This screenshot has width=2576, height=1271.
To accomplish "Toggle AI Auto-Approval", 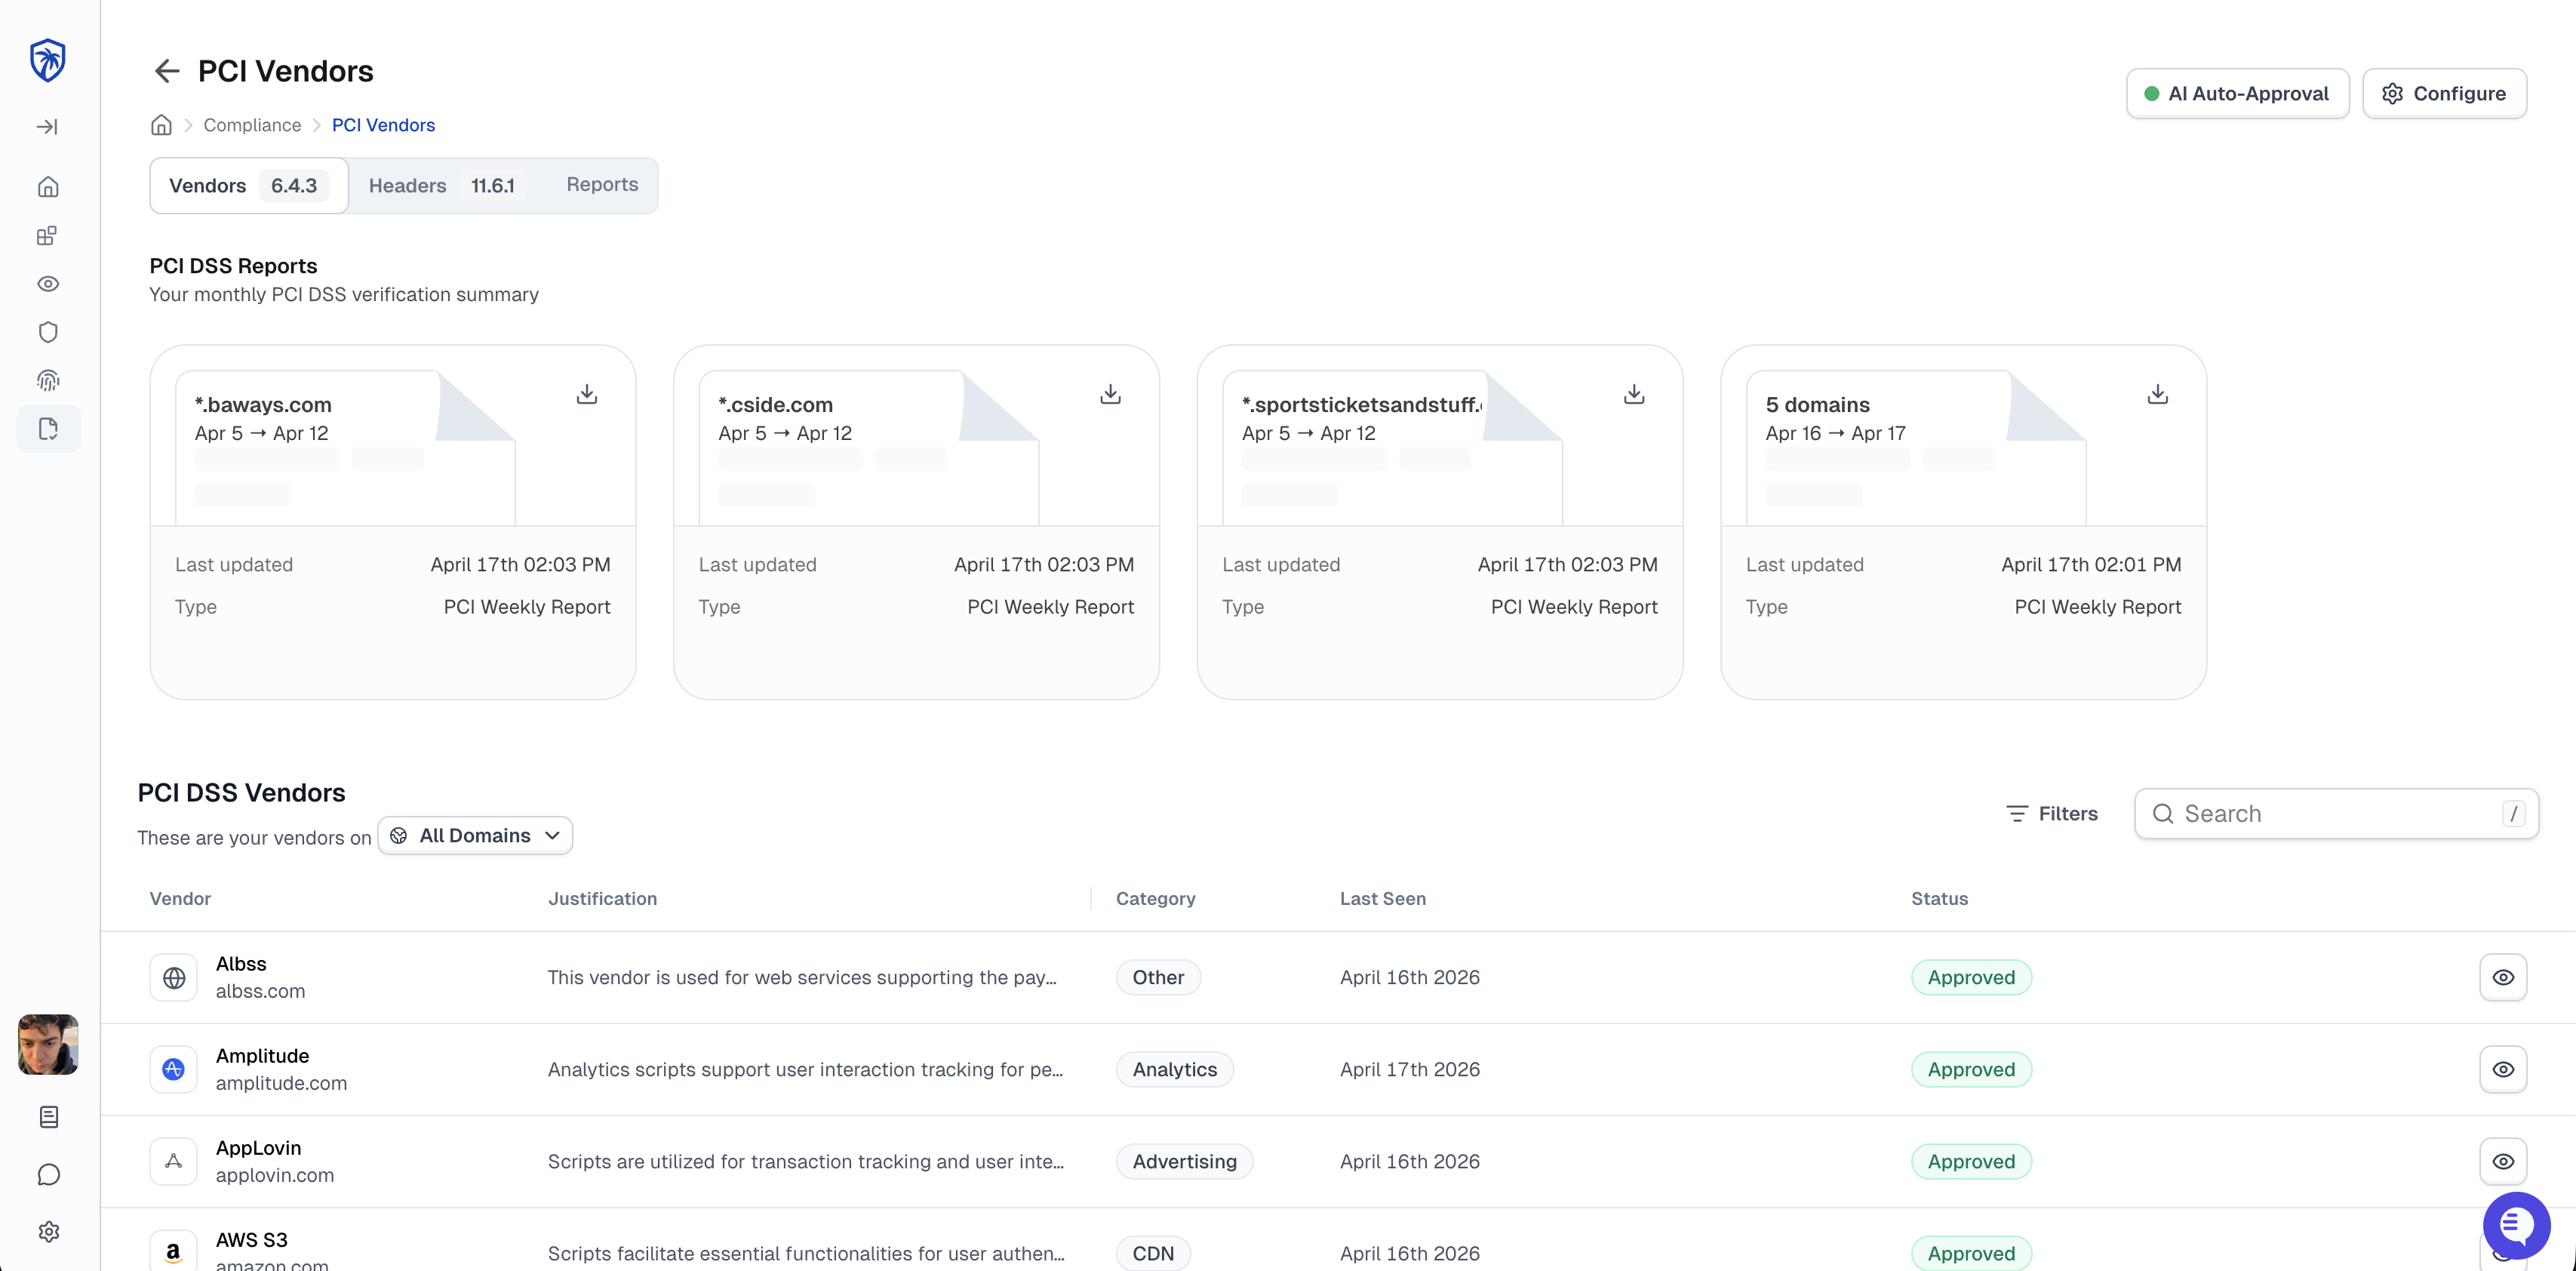I will 2237,94.
